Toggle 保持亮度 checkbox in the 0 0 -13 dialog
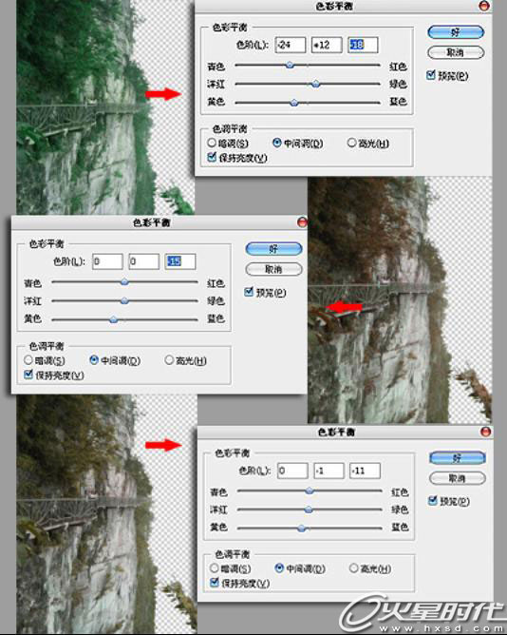 (28, 375)
